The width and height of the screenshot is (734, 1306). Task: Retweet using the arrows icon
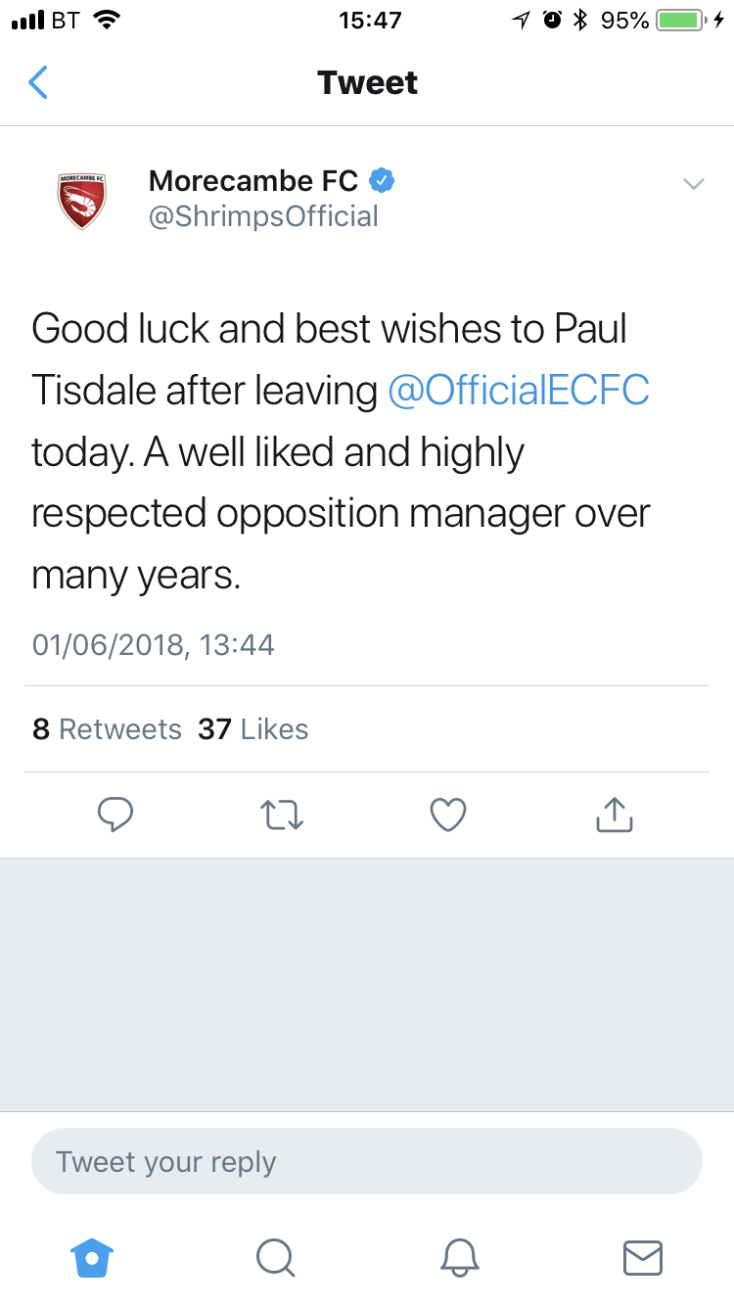tap(282, 815)
